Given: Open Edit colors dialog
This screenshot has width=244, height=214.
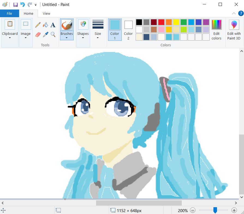Looking at the screenshot, I should [216, 30].
